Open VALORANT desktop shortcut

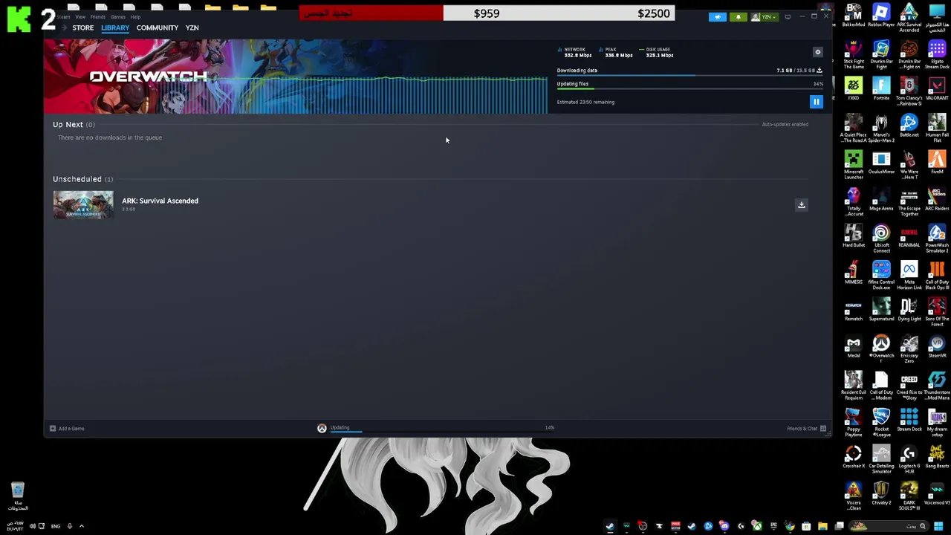tap(937, 89)
